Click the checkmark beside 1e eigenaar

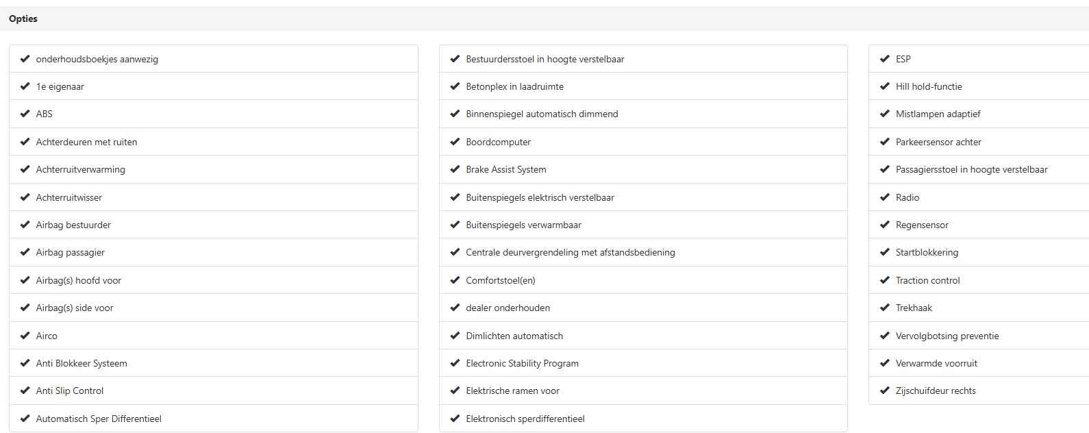pos(25,86)
